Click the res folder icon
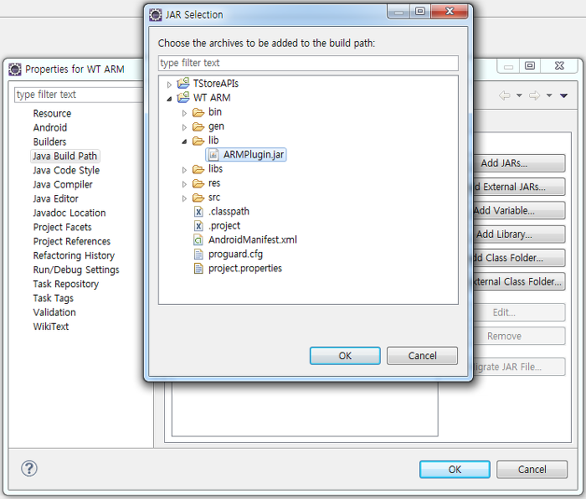 [198, 183]
